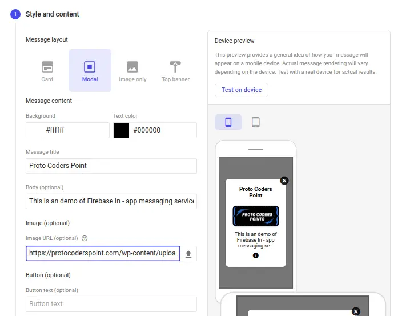Click the Image (optional) label

point(47,223)
